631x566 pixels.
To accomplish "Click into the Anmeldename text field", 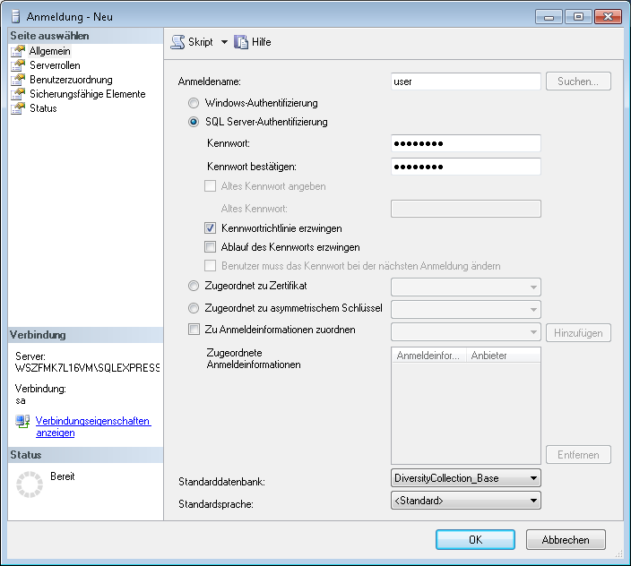I will pos(466,81).
